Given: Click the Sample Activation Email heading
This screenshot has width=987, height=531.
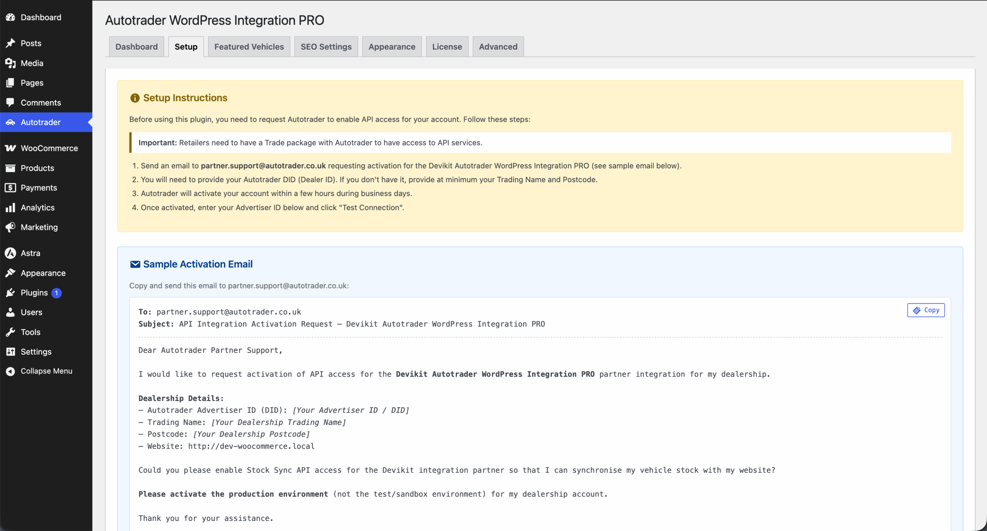Looking at the screenshot, I should 198,264.
